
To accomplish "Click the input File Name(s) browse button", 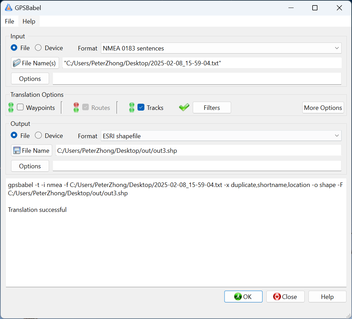I will [x=35, y=63].
